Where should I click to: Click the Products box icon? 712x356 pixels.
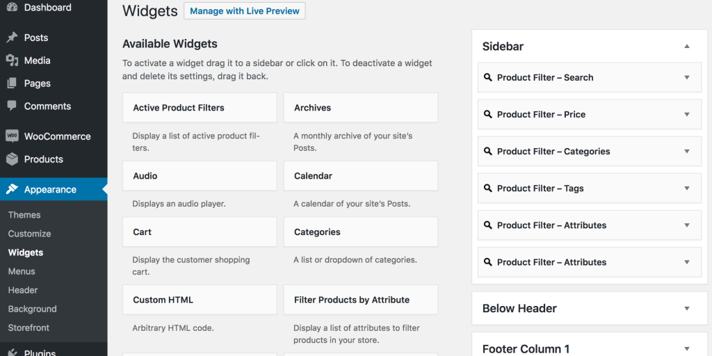12,159
